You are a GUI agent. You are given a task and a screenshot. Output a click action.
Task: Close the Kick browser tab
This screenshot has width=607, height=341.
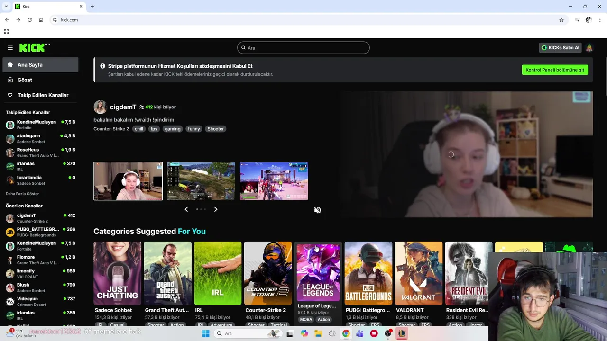tap(81, 6)
